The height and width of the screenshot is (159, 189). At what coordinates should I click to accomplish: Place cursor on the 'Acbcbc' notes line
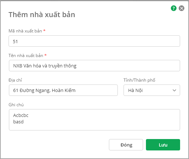pos(21,116)
